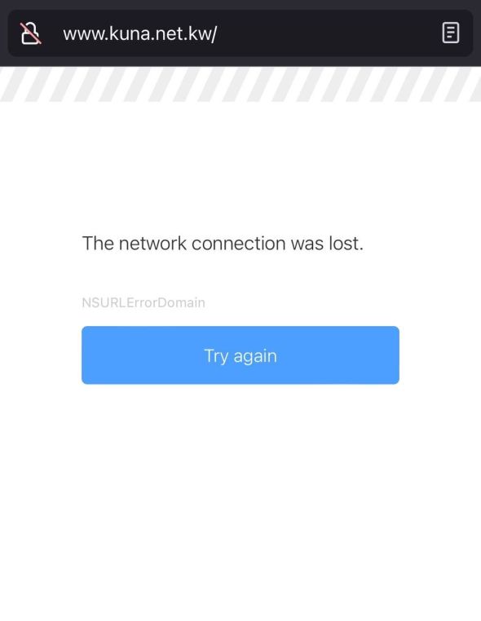481x621 pixels.
Task: Click "The network connection was lost." message
Action: pos(223,244)
